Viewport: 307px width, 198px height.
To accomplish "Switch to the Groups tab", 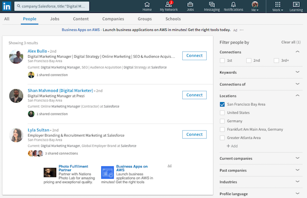I will [x=145, y=19].
